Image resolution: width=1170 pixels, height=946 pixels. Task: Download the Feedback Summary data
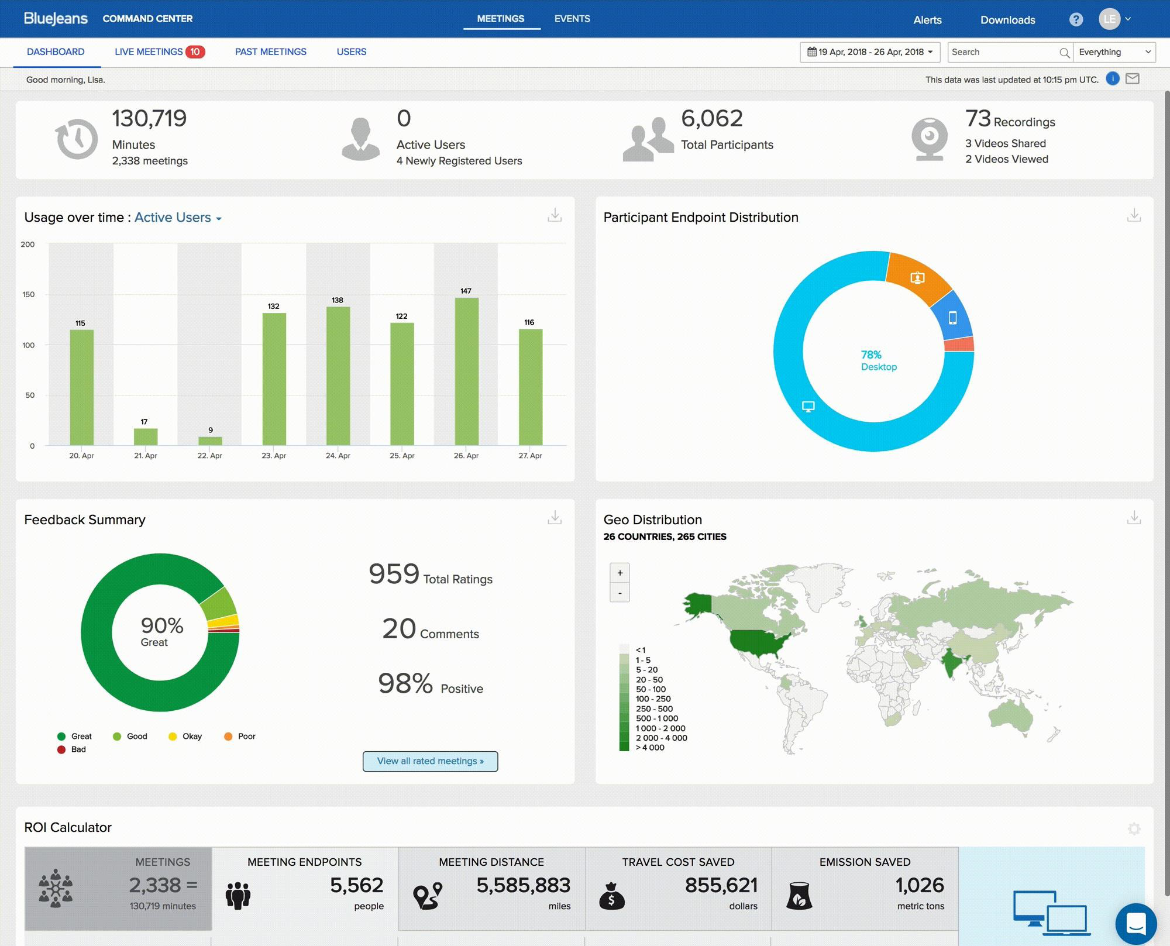[x=553, y=518]
